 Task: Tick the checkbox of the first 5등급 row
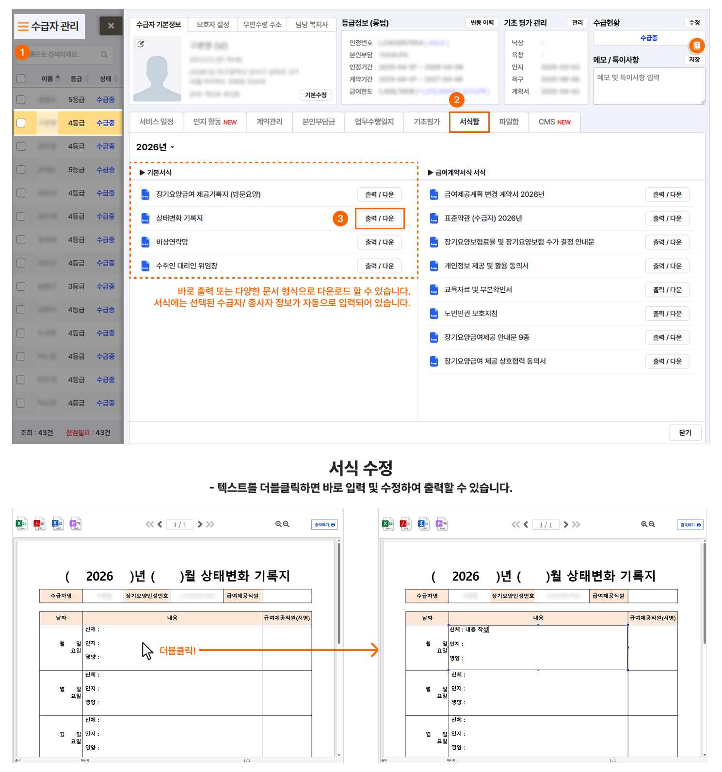pos(21,100)
